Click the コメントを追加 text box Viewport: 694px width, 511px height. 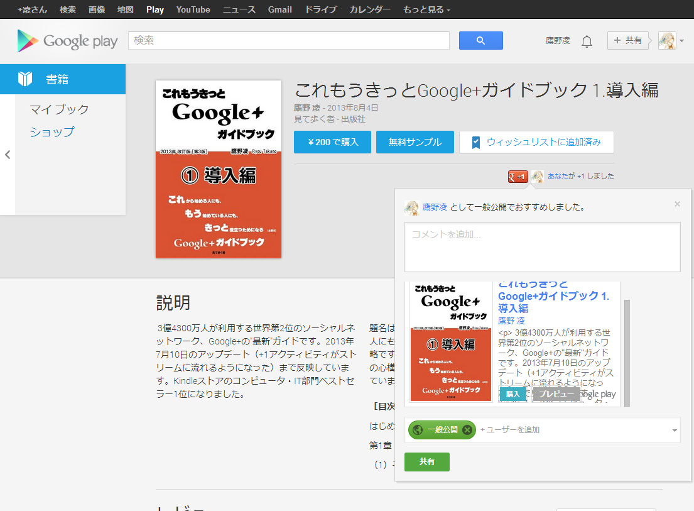[x=542, y=247]
